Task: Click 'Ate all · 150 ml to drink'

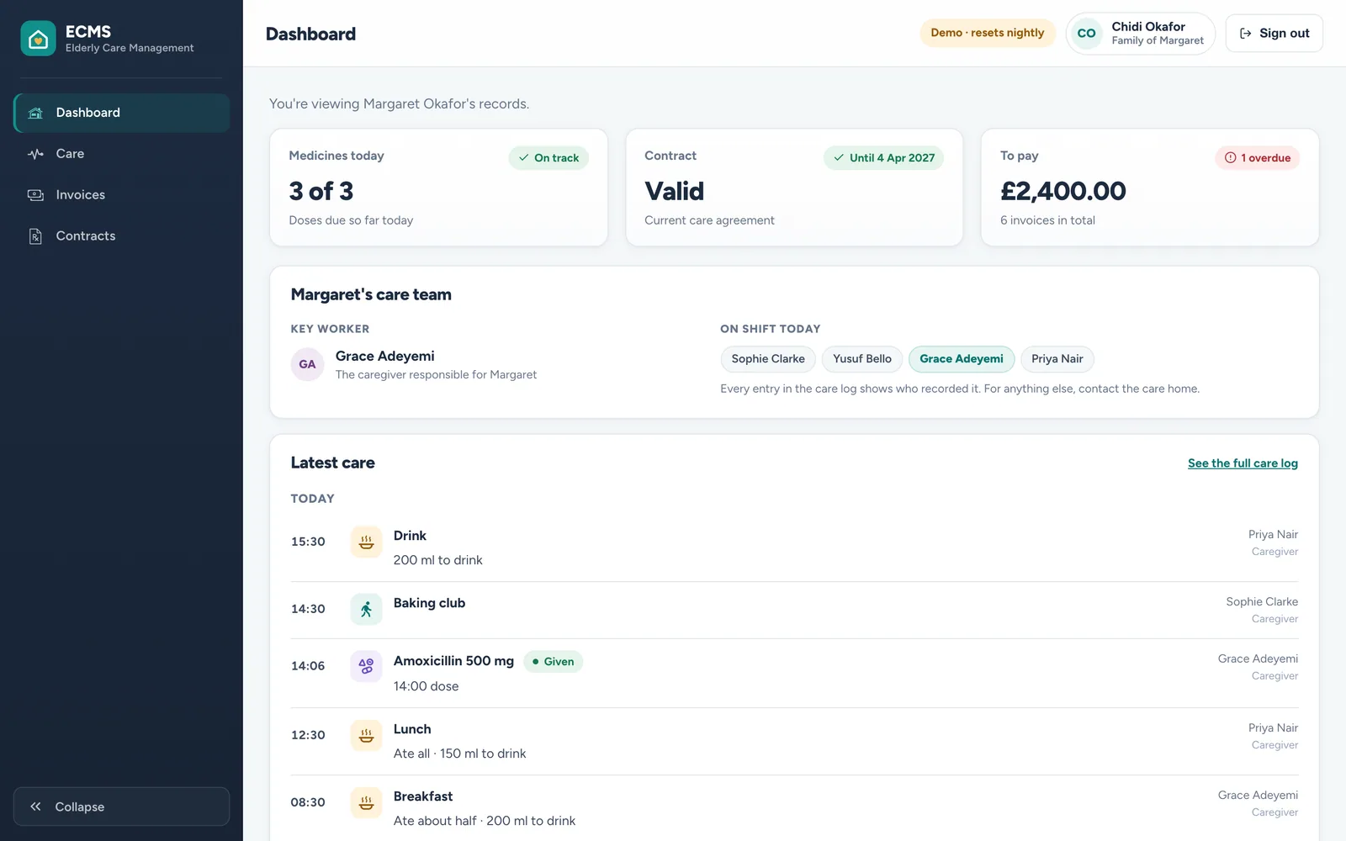Action: [460, 754]
